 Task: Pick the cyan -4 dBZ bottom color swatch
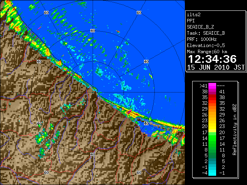click(x=212, y=173)
